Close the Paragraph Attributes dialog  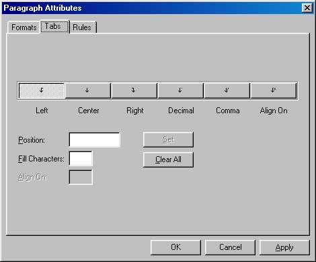307,8
